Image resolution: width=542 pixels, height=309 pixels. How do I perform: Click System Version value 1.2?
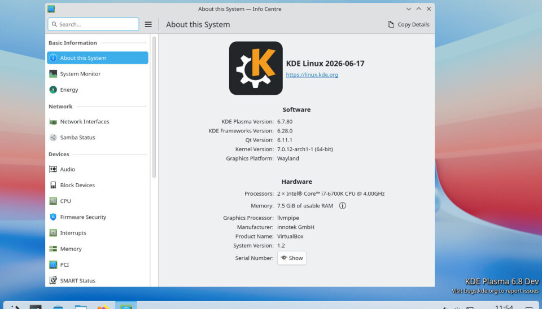point(281,245)
